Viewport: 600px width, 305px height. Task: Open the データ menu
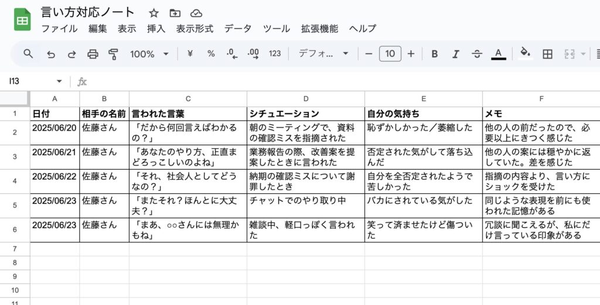tap(238, 29)
